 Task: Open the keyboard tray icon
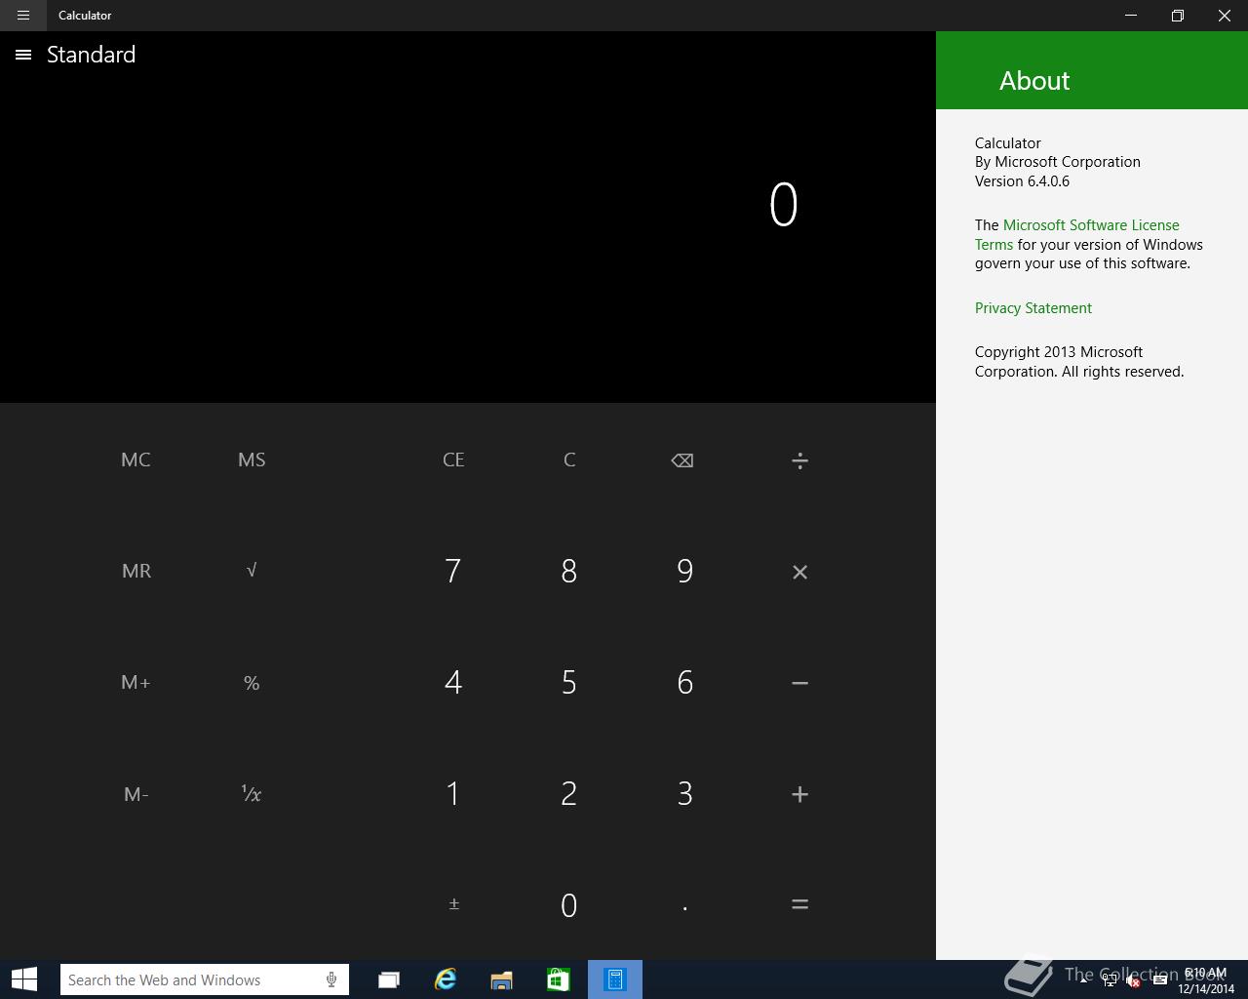tap(1159, 980)
